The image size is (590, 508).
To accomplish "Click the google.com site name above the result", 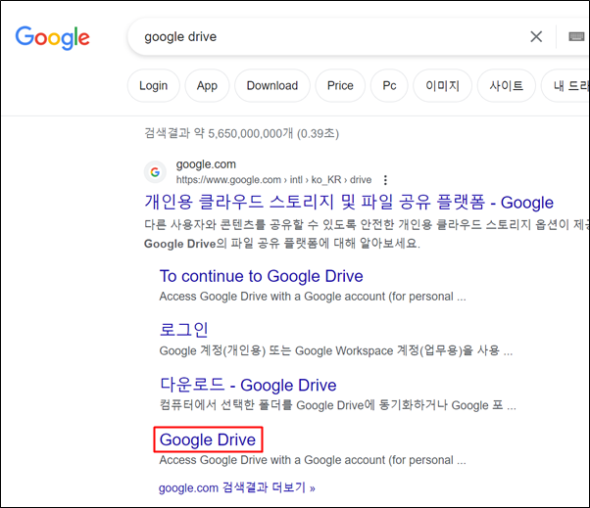I will point(206,164).
